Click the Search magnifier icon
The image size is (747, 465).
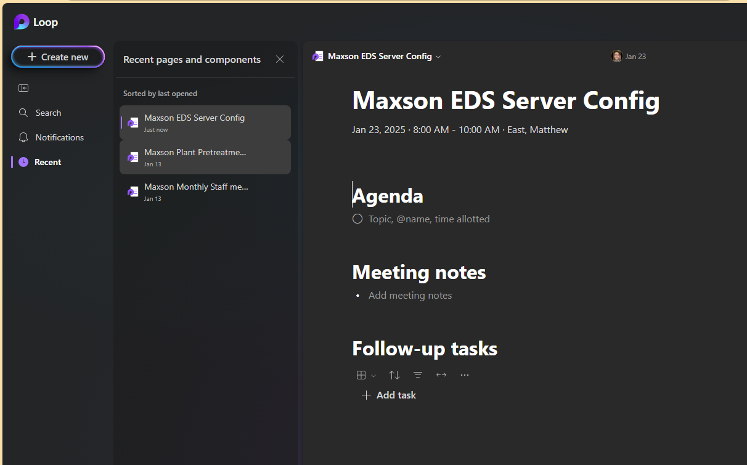coord(23,113)
